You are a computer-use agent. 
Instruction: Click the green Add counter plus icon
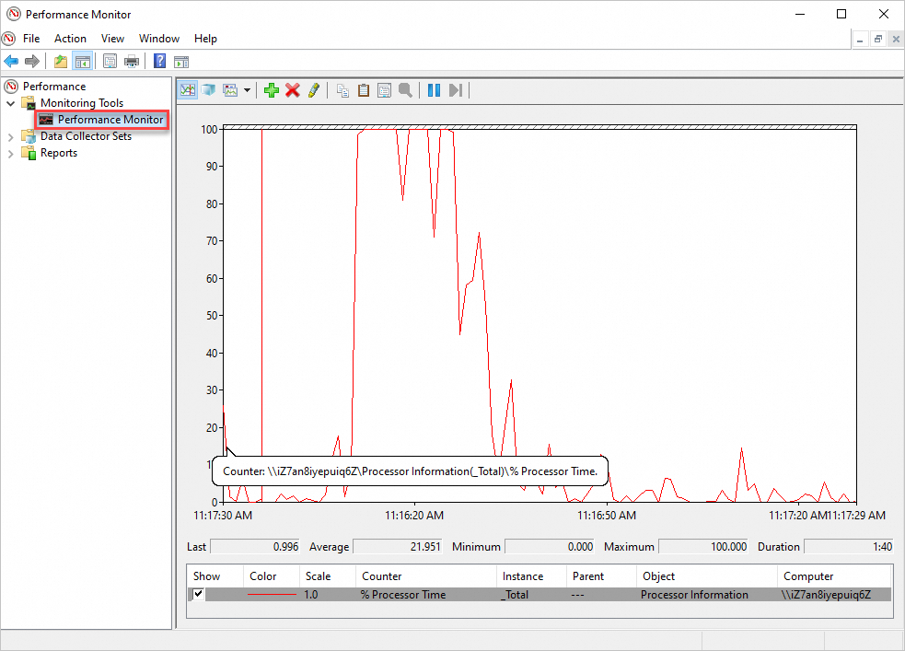[x=271, y=90]
